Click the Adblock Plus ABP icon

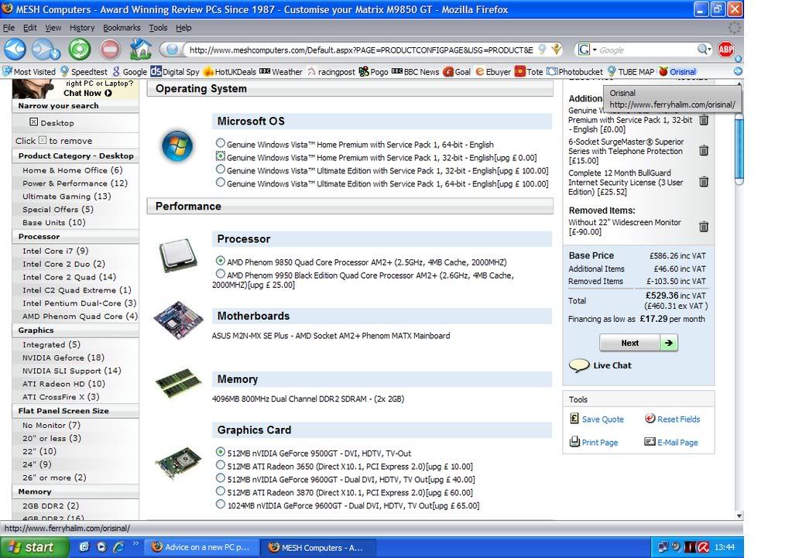(725, 50)
